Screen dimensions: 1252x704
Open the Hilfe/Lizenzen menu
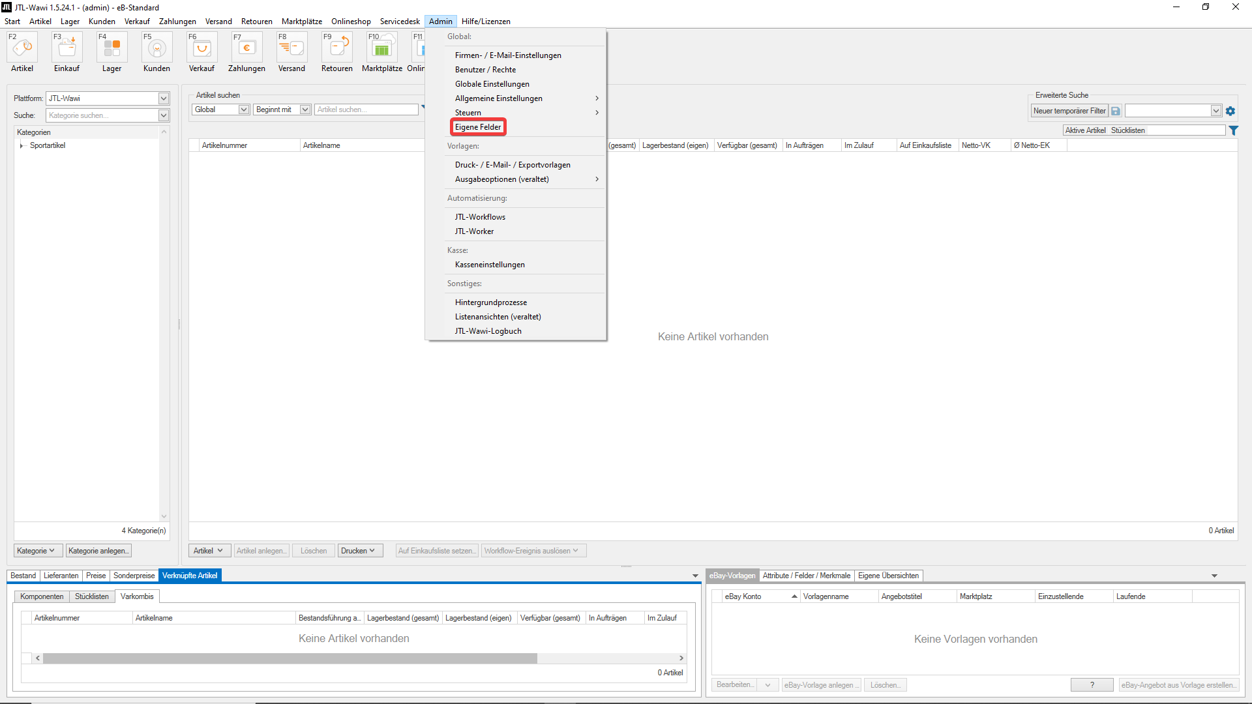point(486,22)
